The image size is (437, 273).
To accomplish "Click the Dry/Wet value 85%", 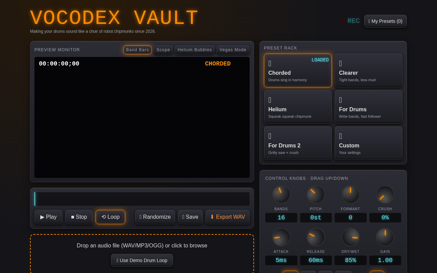I will coord(351,260).
